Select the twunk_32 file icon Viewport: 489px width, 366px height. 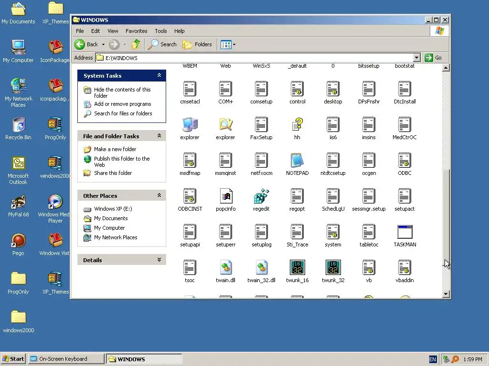[x=333, y=267]
